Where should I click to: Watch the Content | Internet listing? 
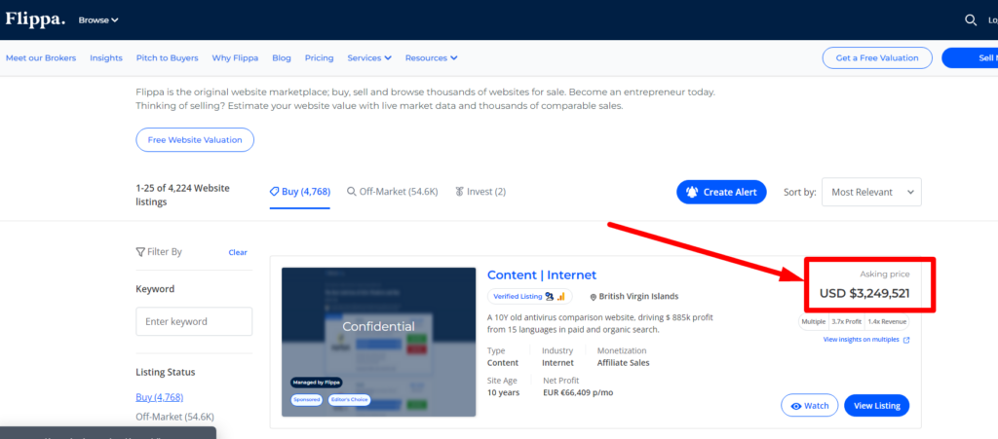(810, 405)
